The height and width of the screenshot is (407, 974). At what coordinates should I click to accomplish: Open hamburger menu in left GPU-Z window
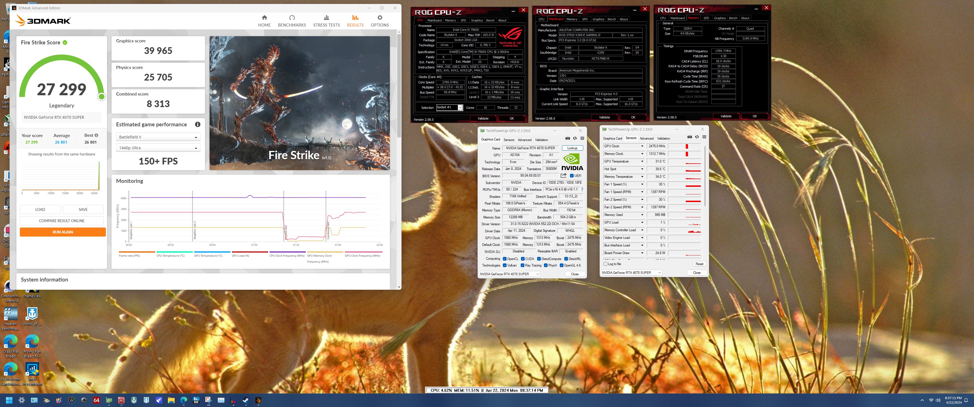582,138
